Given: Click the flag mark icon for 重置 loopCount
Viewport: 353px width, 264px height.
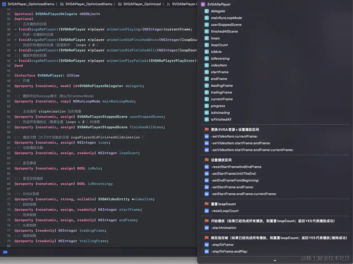Looking at the screenshot, I should [x=206, y=204].
